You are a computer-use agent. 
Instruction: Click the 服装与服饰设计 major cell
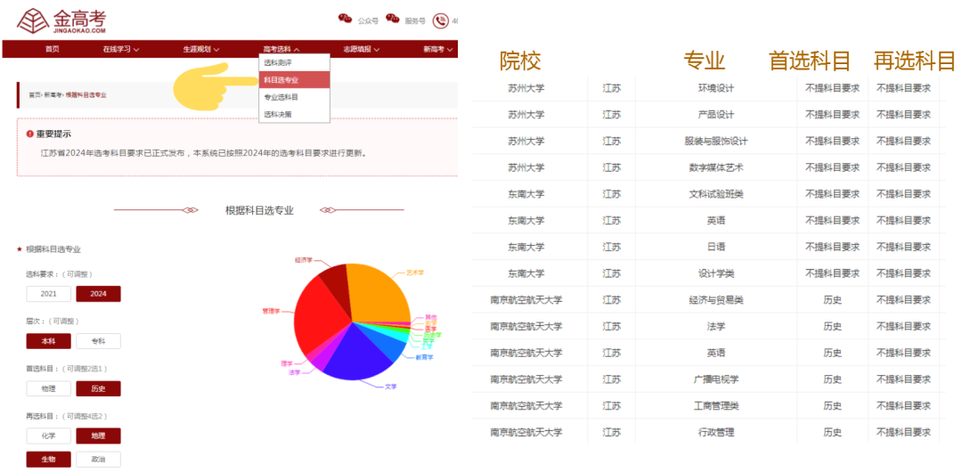(x=716, y=141)
